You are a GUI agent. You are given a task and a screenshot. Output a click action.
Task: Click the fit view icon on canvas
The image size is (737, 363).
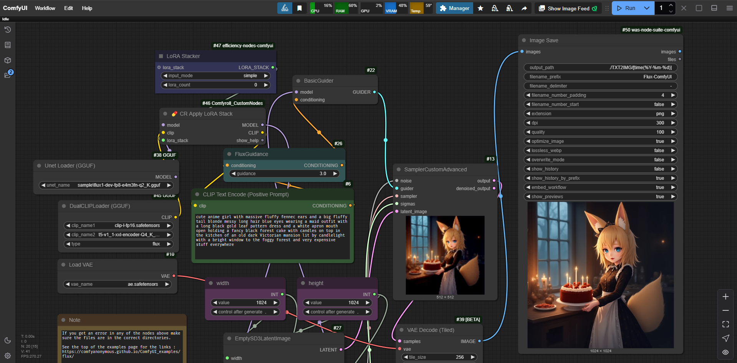click(725, 324)
